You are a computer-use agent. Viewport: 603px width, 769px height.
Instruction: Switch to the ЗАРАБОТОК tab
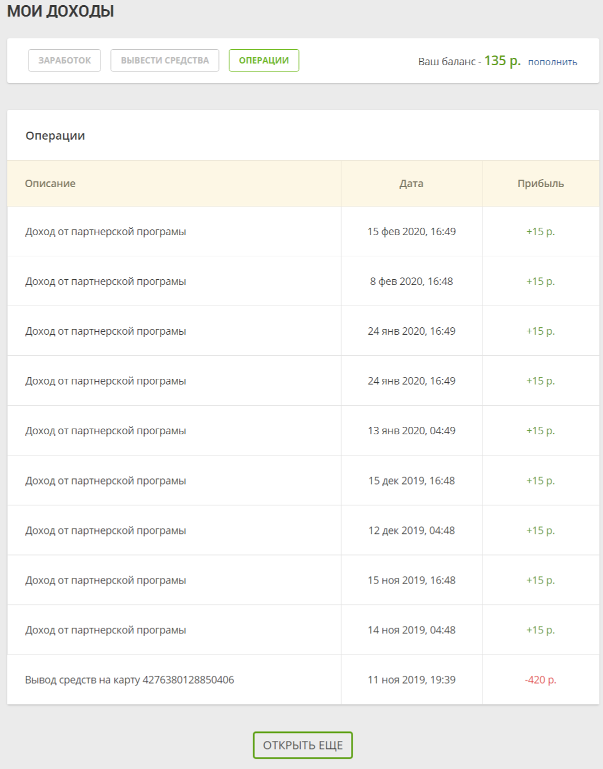pos(65,61)
